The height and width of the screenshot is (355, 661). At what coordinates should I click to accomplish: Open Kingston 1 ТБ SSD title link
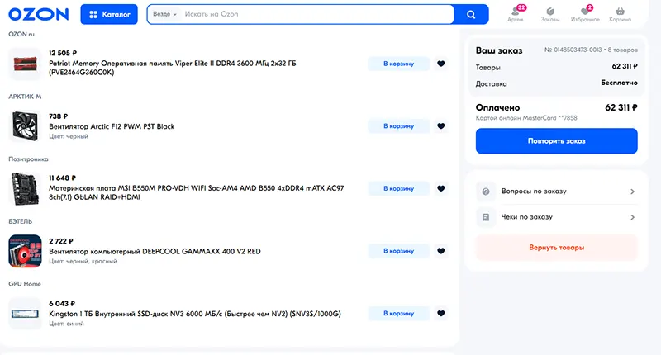195,314
